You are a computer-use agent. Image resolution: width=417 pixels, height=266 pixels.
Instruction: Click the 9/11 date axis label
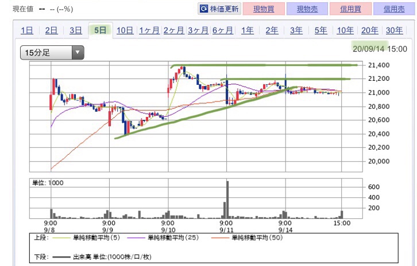(x=226, y=230)
